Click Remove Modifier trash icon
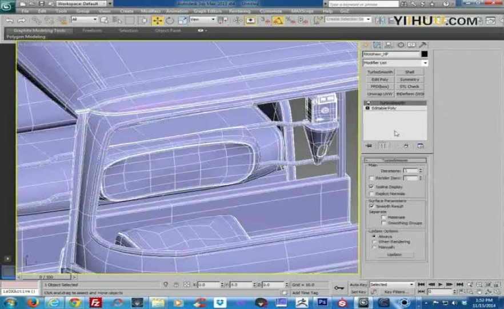This screenshot has height=309, width=504. pos(406,146)
